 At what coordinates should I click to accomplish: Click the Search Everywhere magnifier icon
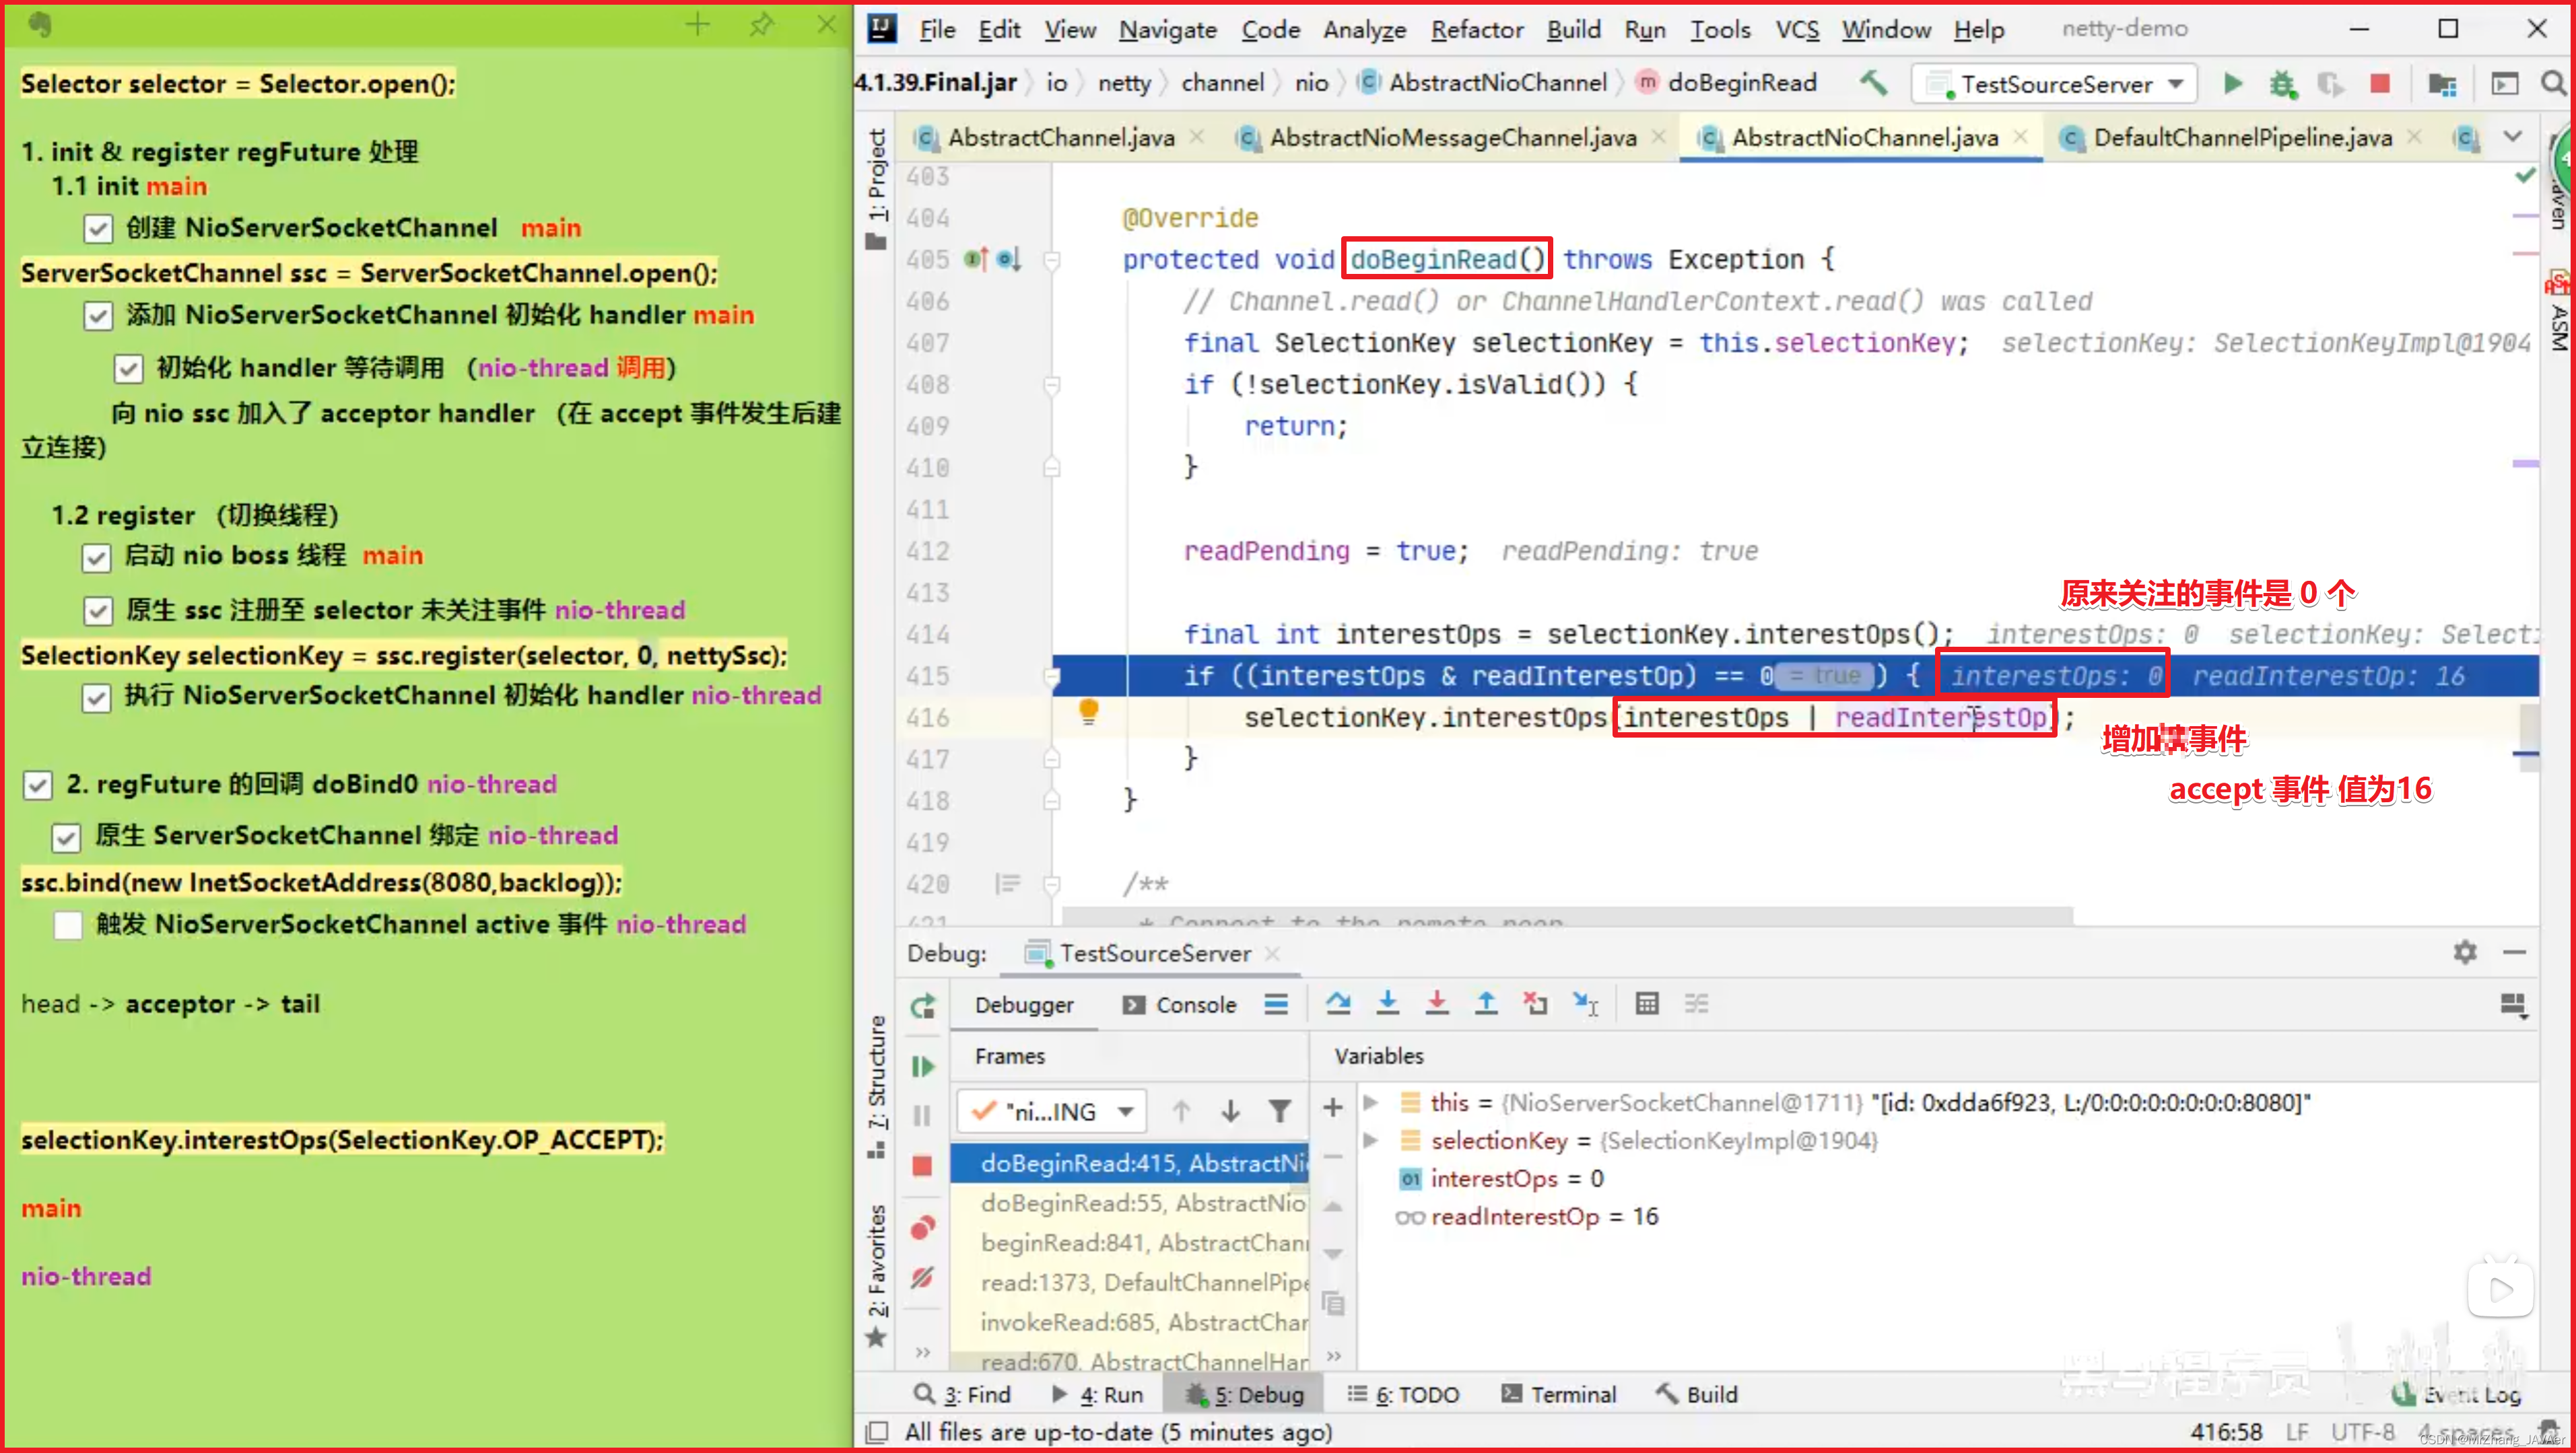point(2553,84)
